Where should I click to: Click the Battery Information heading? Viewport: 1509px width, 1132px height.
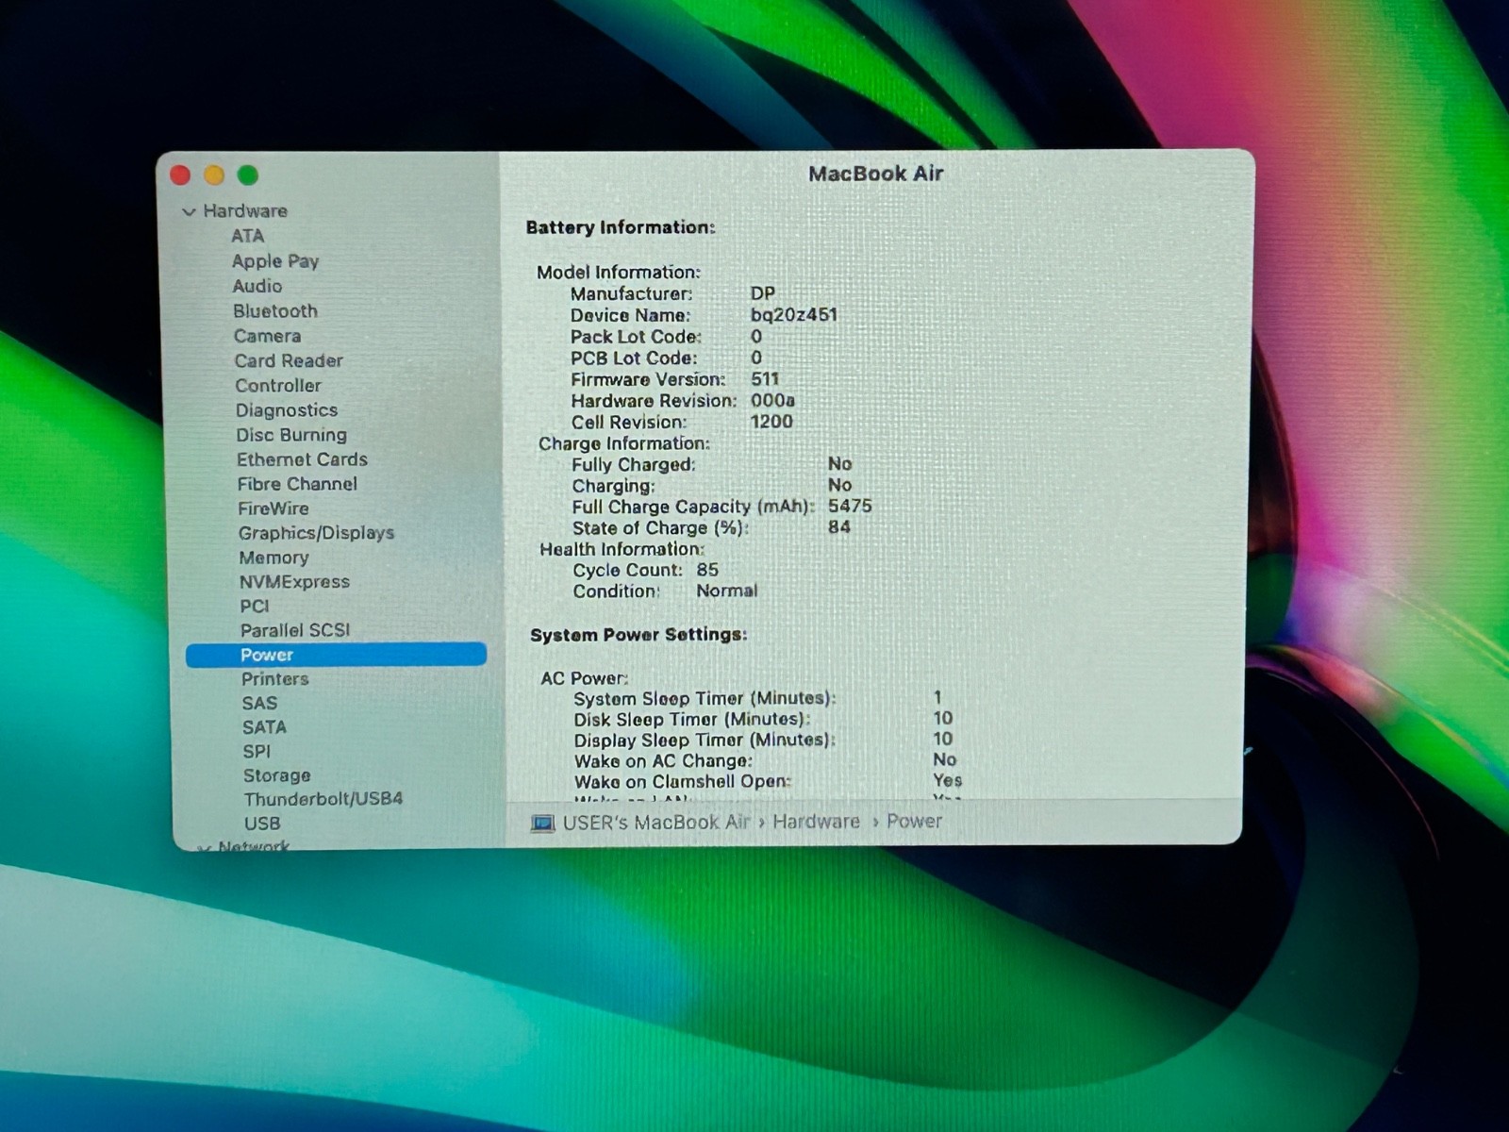click(621, 227)
